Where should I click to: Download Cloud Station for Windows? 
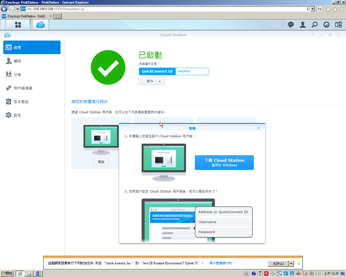coord(224,162)
